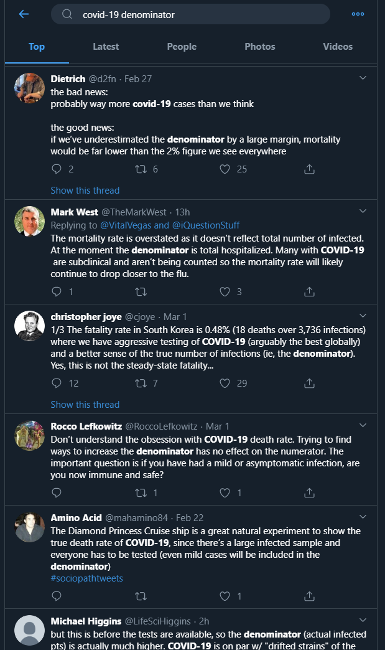Switch to the People tab

point(182,47)
